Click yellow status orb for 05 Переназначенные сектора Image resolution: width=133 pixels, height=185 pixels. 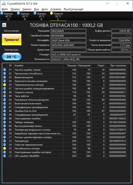point(5,85)
